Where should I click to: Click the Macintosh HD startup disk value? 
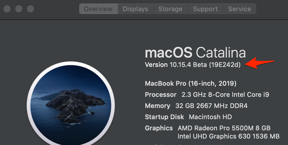pyautogui.click(x=210, y=117)
